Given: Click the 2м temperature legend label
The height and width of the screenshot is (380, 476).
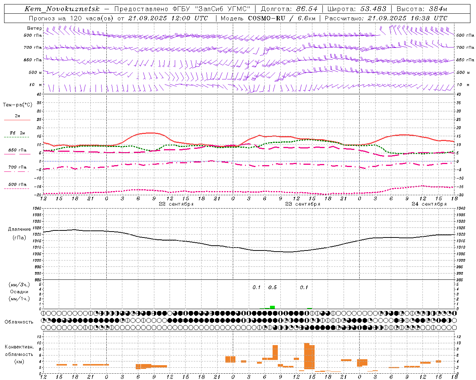Looking at the screenshot, I should (17, 116).
